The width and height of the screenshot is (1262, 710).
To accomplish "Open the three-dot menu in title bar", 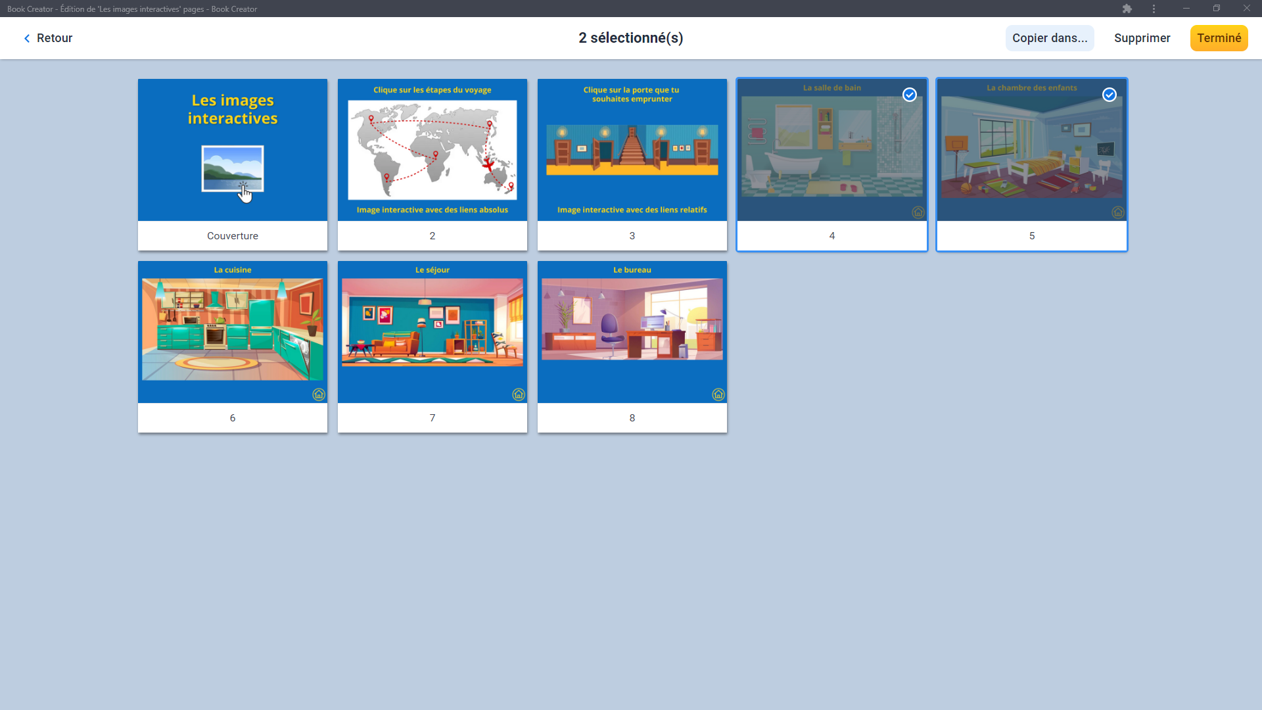I will coord(1154,9).
